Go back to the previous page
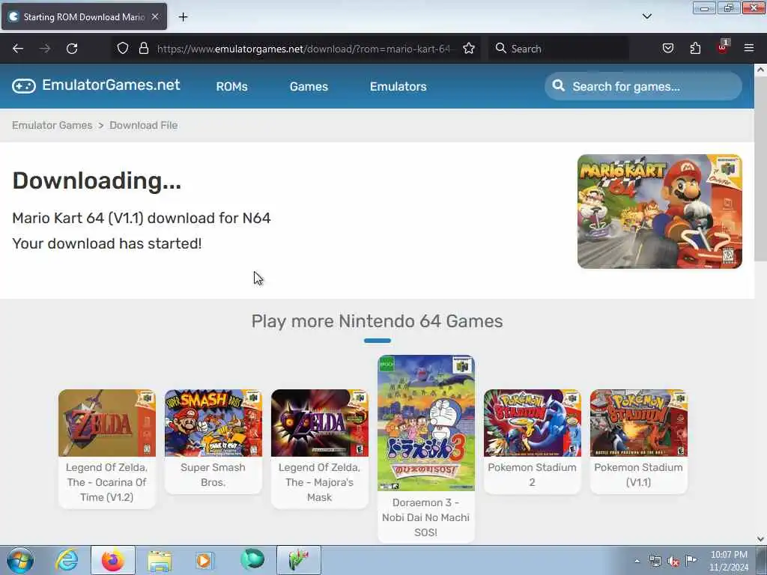767x575 pixels. pyautogui.click(x=18, y=49)
